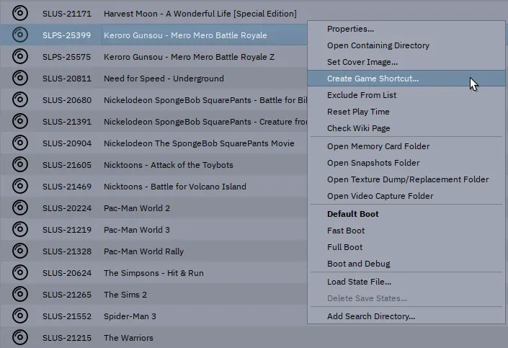Click disc icon for Attack of the Toybots
Image resolution: width=508 pixels, height=348 pixels.
(20, 164)
